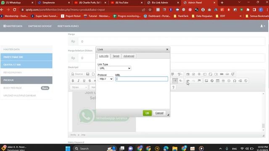The height and width of the screenshot is (151, 269).
Task: Close the Link dialog with X
Action: point(167,49)
